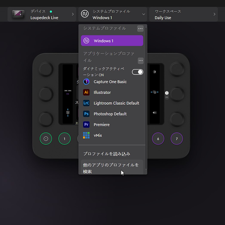Select the vMix profile
This screenshot has width=225, height=225.
(112, 135)
